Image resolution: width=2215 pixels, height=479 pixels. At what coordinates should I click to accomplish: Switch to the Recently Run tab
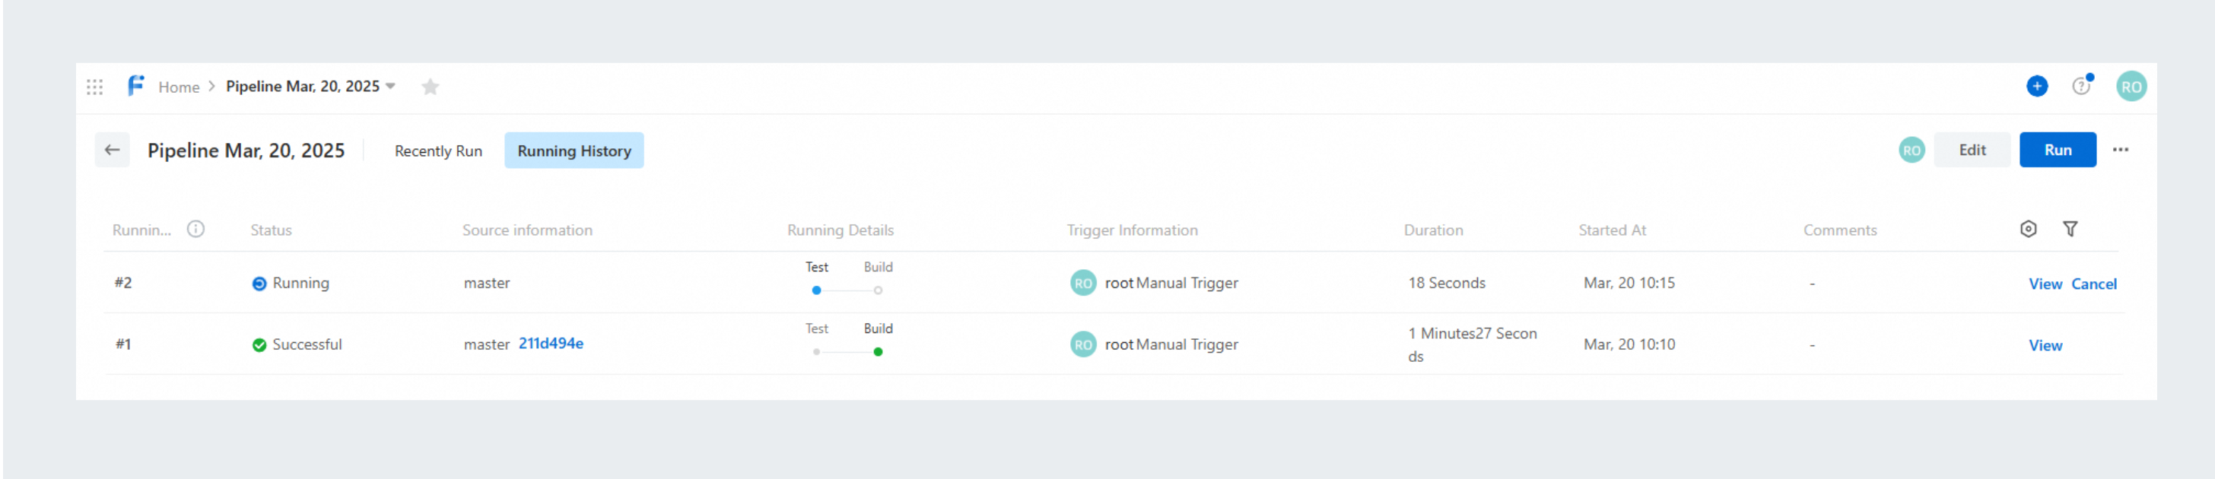[x=437, y=151]
